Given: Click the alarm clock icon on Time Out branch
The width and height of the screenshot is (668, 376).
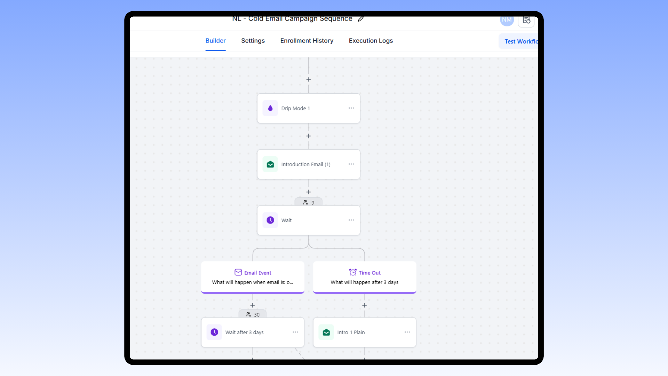Looking at the screenshot, I should tap(353, 272).
